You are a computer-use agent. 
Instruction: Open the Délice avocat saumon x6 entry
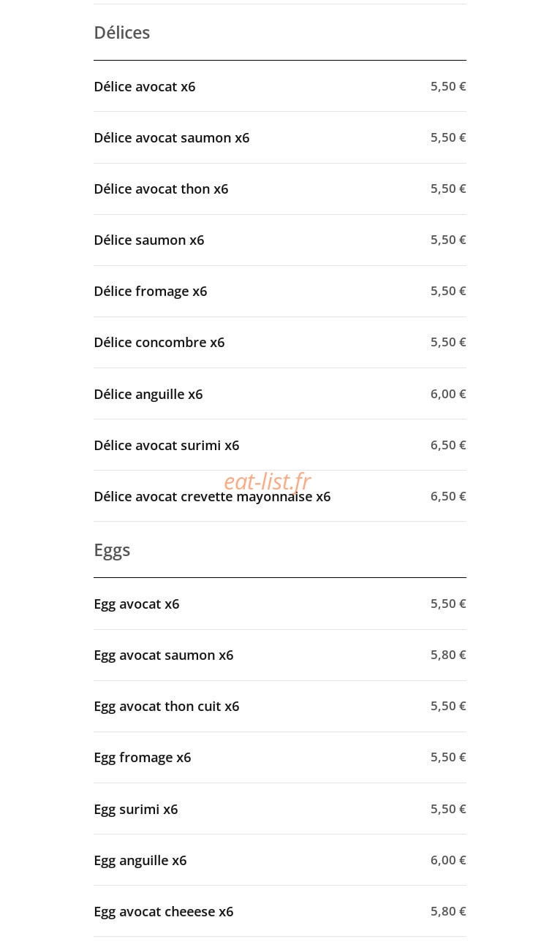pyautogui.click(x=280, y=137)
